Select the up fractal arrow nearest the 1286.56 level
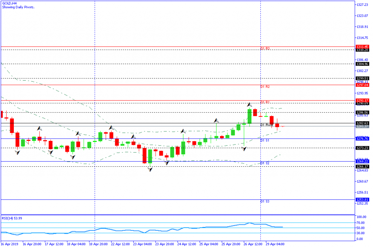Image resolution: width=373 pixels, height=248 pixels. pyautogui.click(x=216, y=120)
